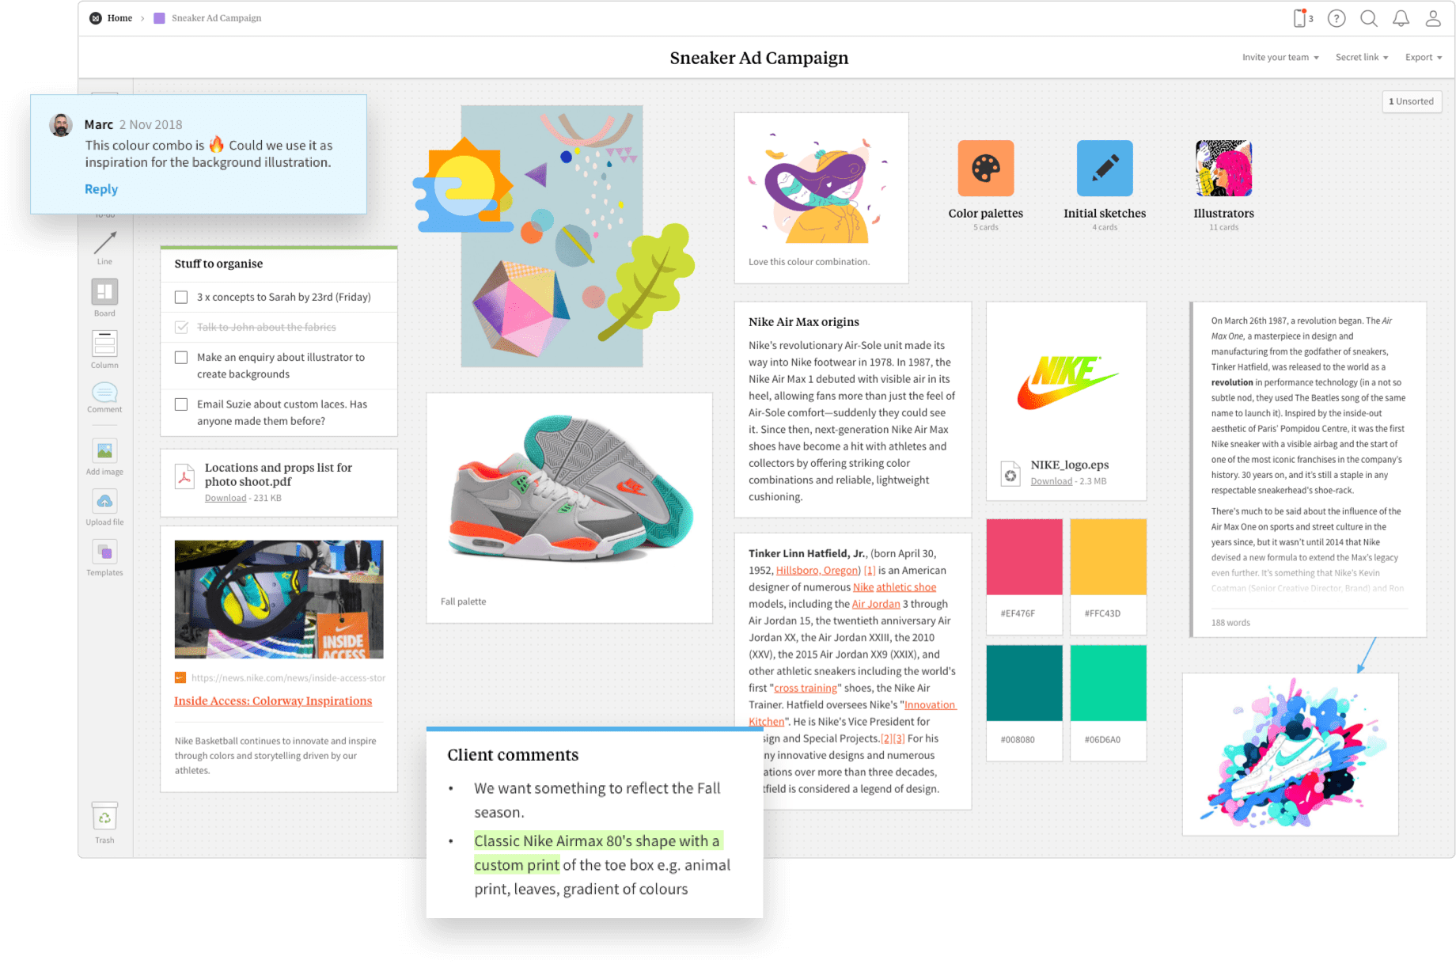This screenshot has height=964, width=1456.
Task: Expand the Secret link dropdown
Action: pos(1362,57)
